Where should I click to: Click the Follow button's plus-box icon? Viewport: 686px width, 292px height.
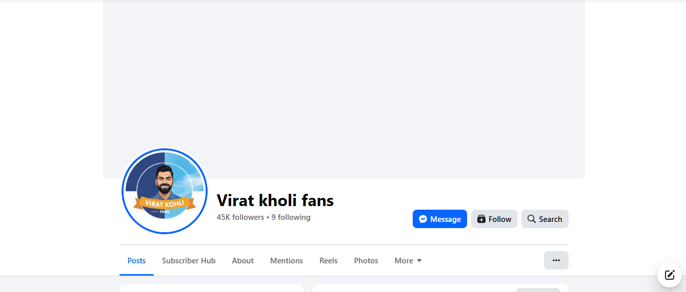481,219
